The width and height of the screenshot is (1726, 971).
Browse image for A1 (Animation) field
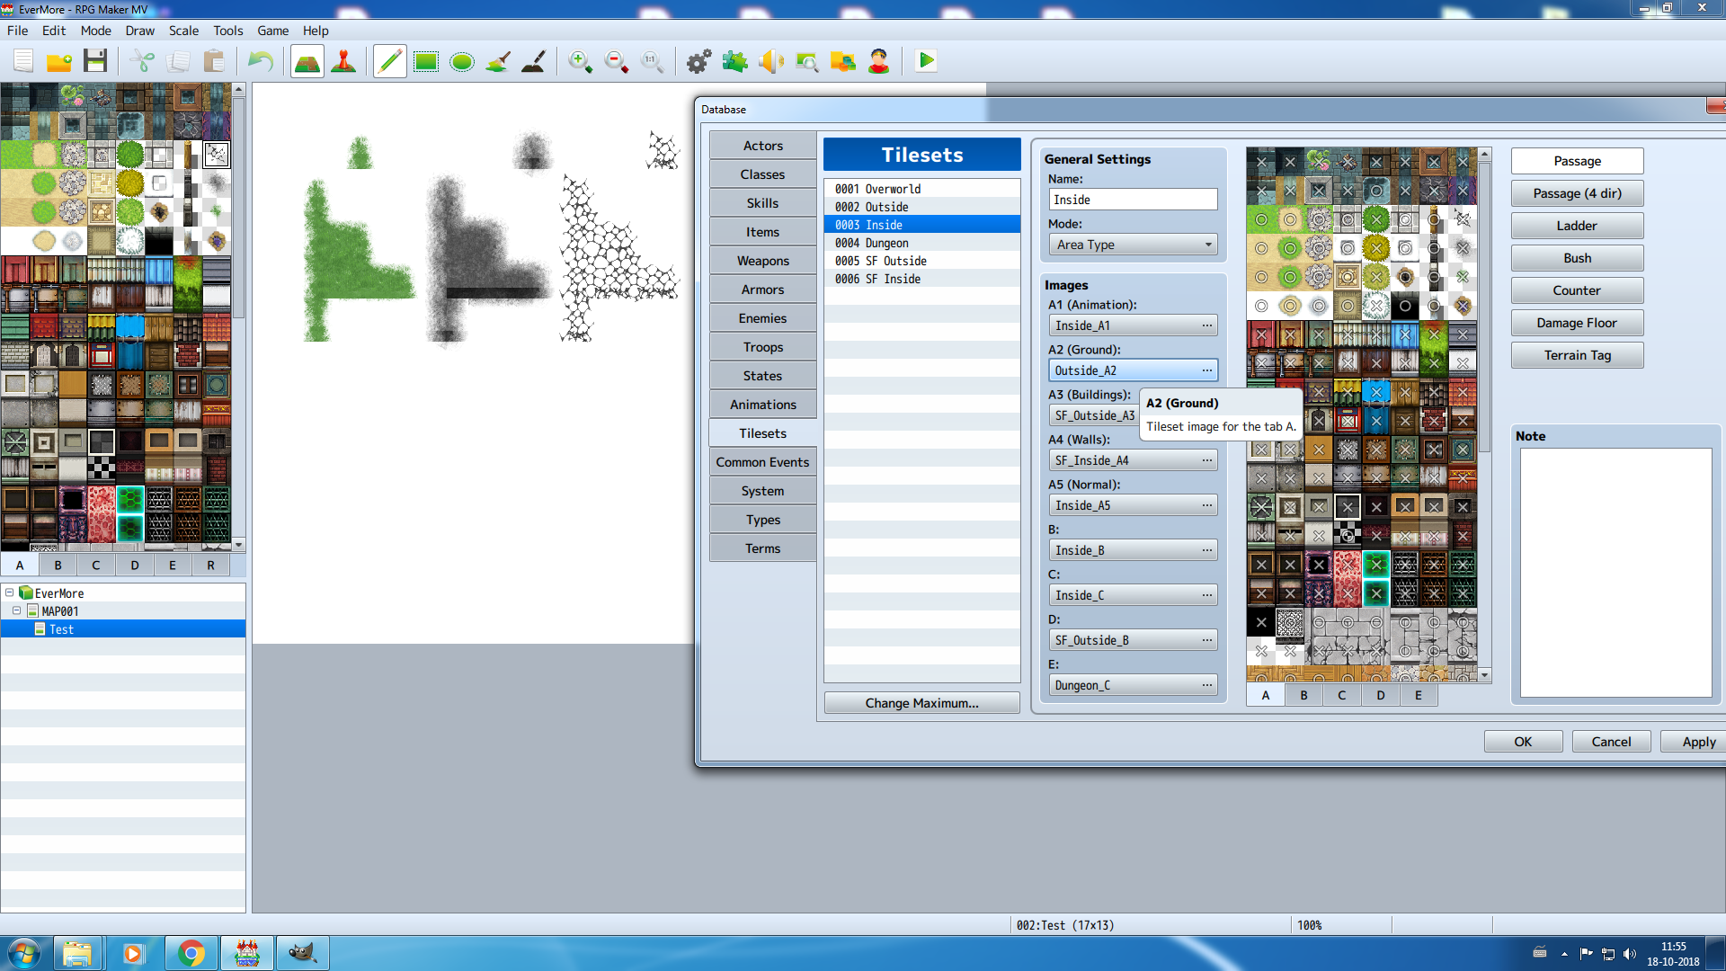pyautogui.click(x=1207, y=325)
